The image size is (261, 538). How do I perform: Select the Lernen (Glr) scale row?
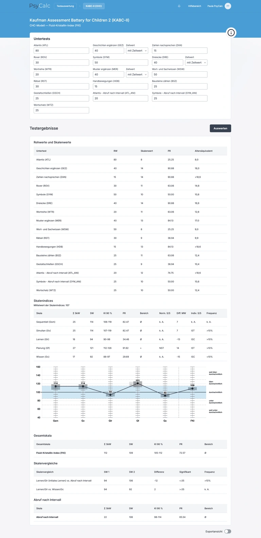(x=130, y=339)
